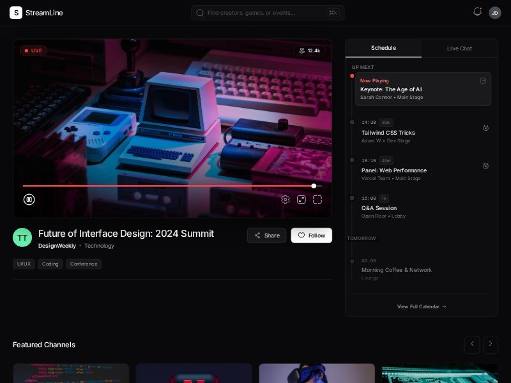The image size is (511, 383).
Task: Open the notifications bell
Action: (x=477, y=12)
